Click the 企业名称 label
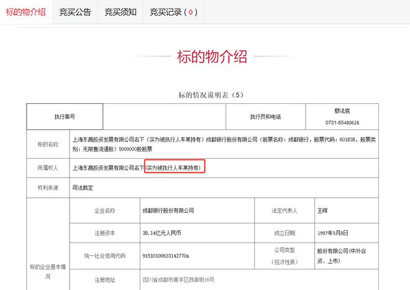 pos(104,210)
